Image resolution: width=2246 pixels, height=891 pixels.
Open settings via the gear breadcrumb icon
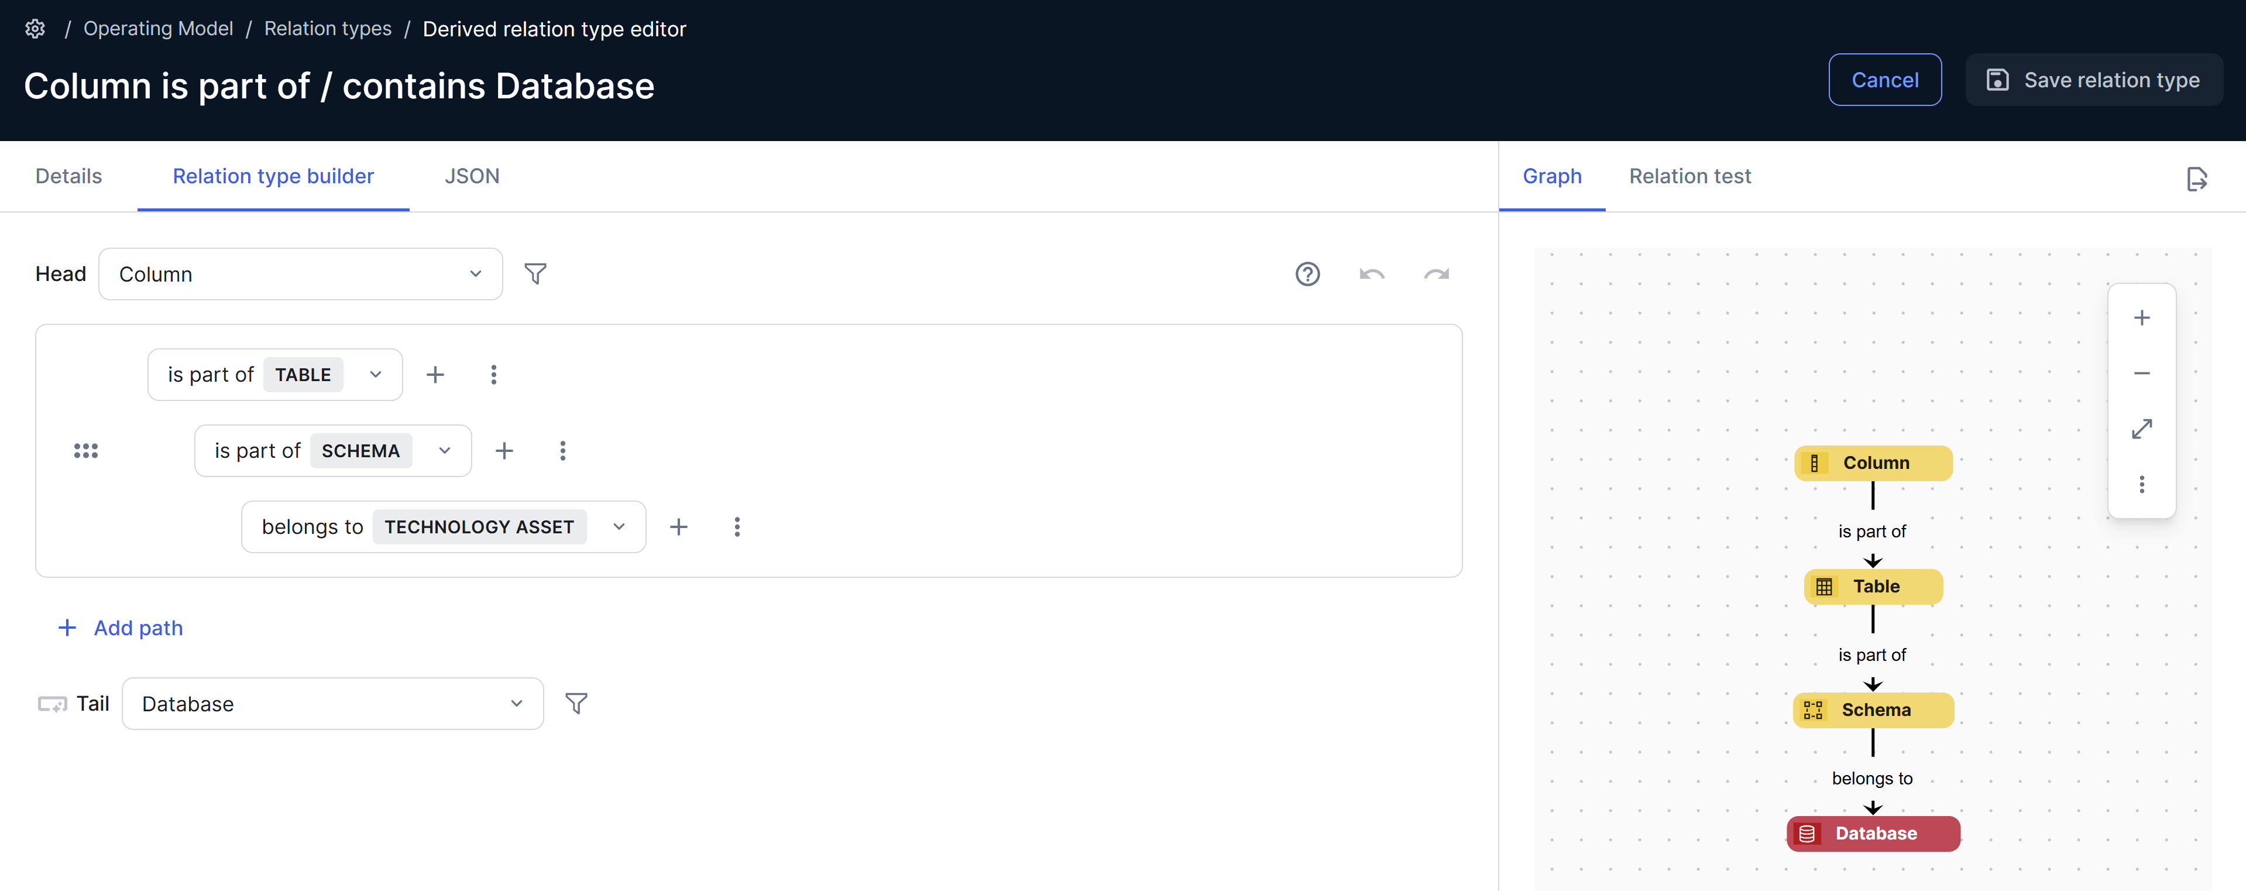click(x=35, y=29)
